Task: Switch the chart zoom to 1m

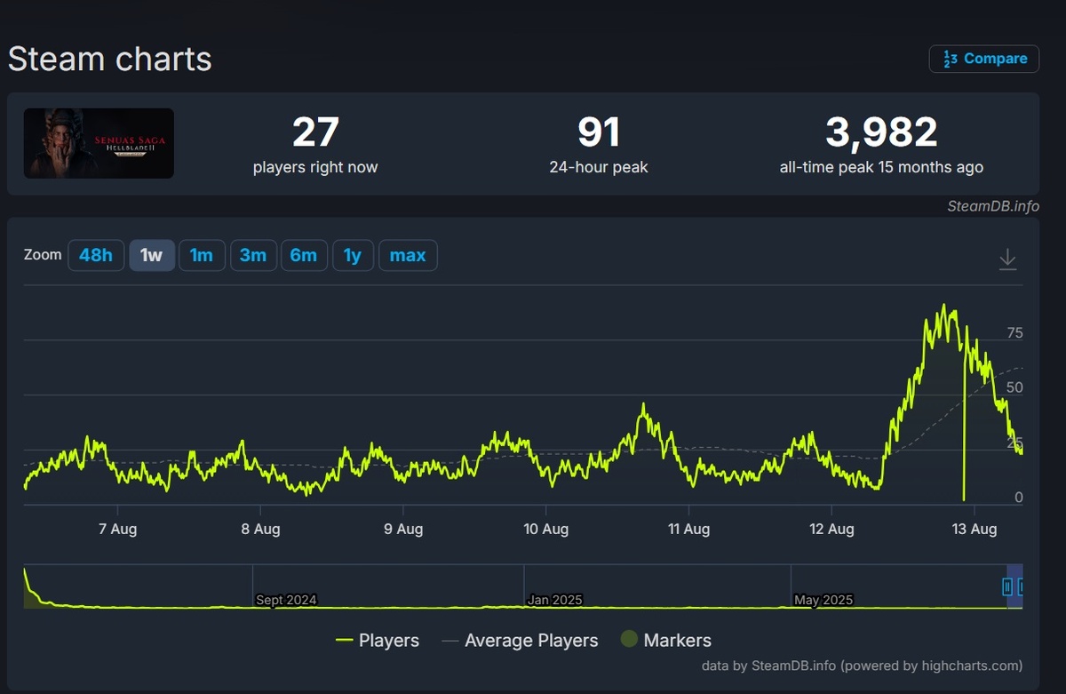Action: click(202, 255)
